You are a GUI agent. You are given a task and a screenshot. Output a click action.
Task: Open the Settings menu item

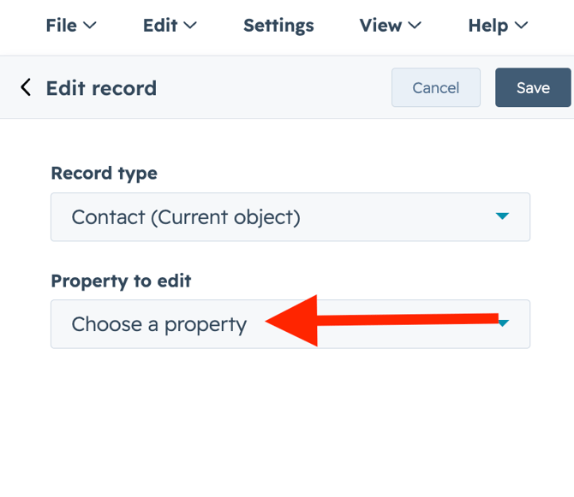[x=278, y=26]
